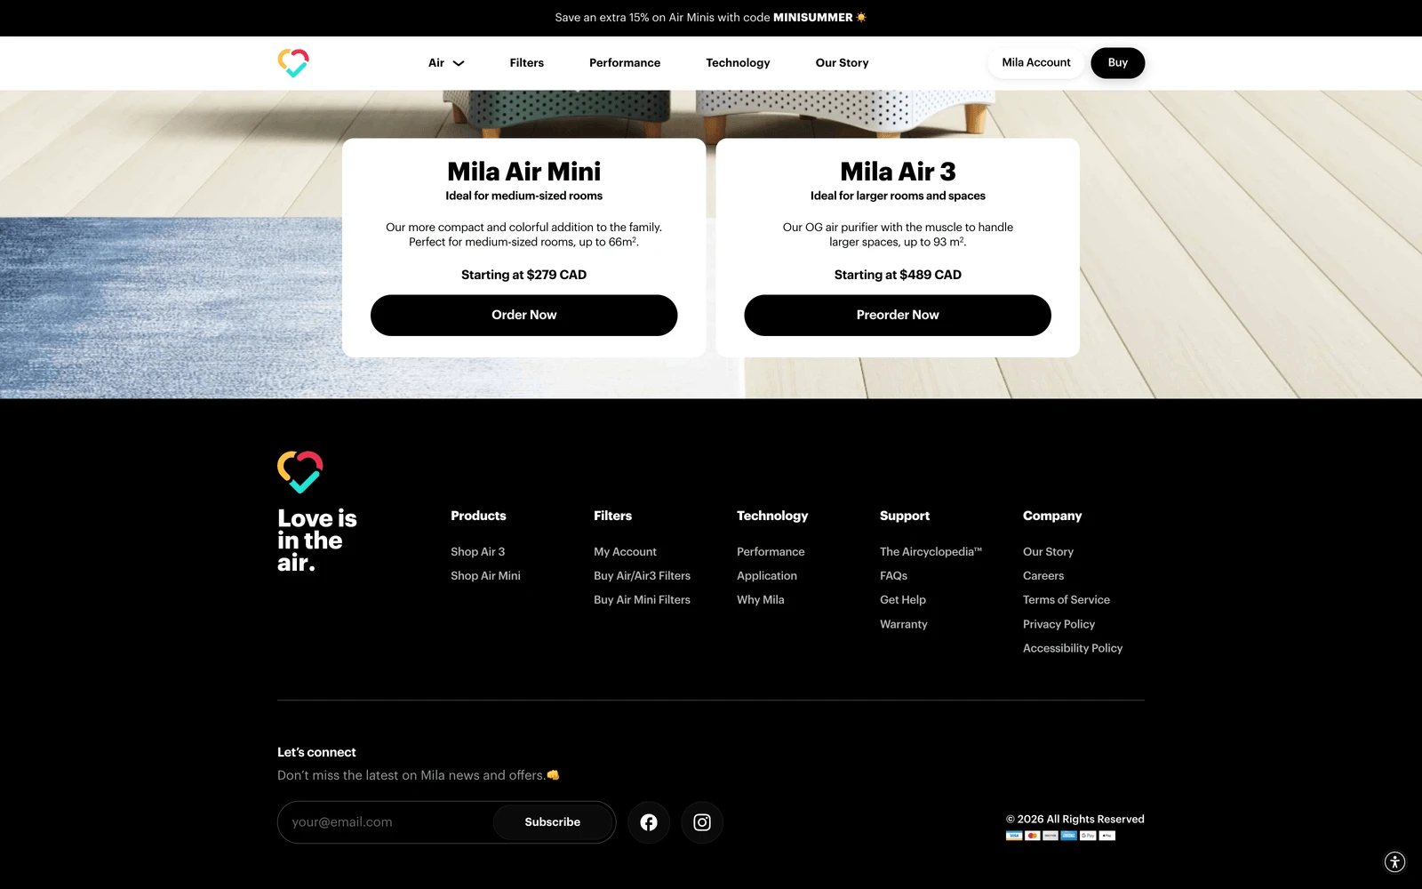Open the FAQs footer link
Image resolution: width=1422 pixels, height=889 pixels.
893,576
